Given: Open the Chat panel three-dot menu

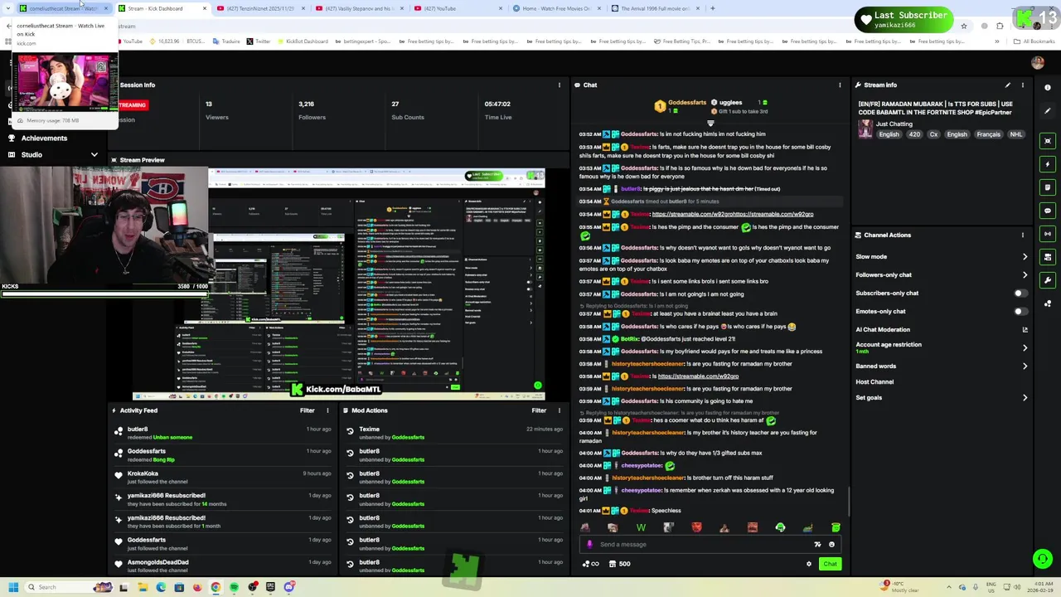Looking at the screenshot, I should pyautogui.click(x=840, y=85).
